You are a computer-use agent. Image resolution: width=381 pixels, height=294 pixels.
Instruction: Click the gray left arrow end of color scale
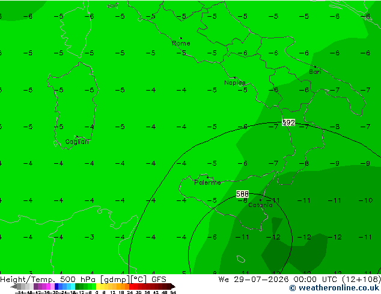14,286
